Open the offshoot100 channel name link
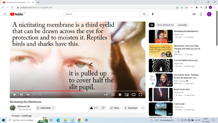218x123 pixels. (23, 106)
